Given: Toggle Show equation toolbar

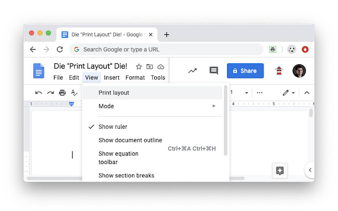Looking at the screenshot, I should point(152,158).
